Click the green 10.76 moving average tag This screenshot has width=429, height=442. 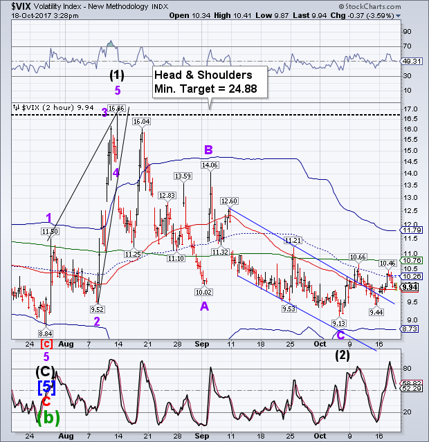click(x=412, y=261)
